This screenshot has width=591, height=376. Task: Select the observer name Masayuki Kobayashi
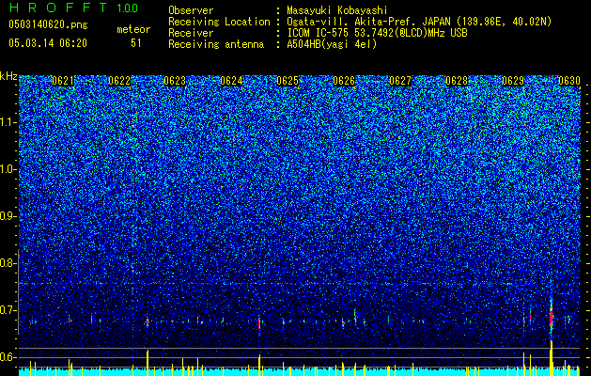(x=337, y=10)
